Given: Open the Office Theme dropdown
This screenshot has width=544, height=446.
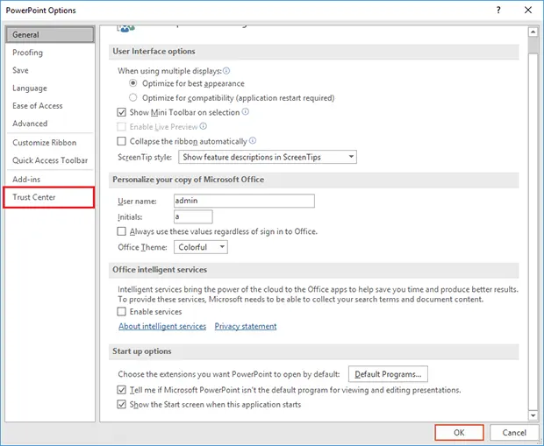Looking at the screenshot, I should click(x=201, y=247).
